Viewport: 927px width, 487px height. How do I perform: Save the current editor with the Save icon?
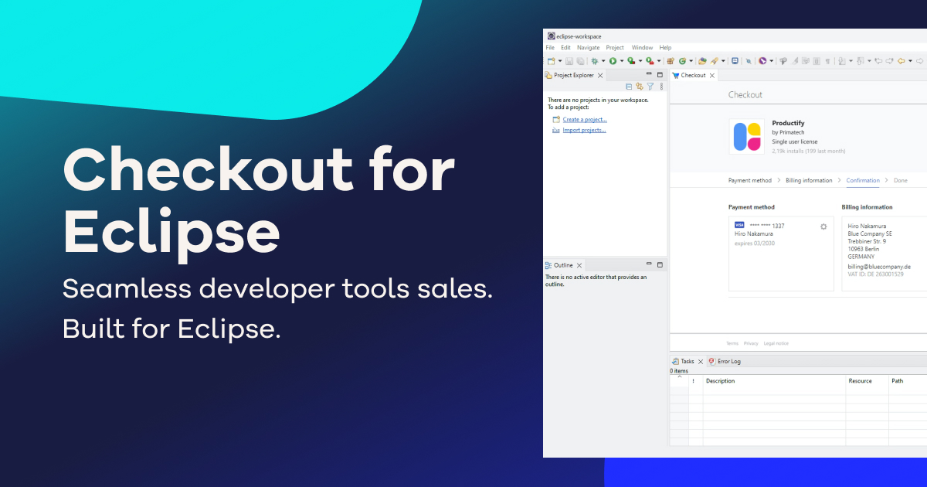pyautogui.click(x=569, y=60)
